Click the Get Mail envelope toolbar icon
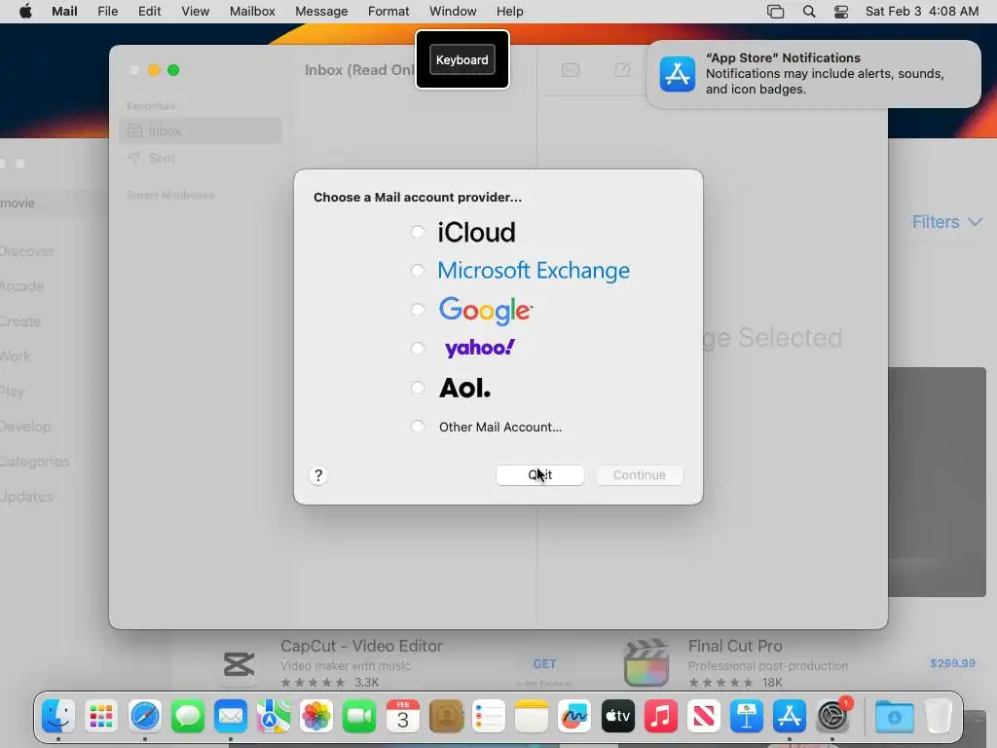The image size is (997, 748). pos(571,70)
